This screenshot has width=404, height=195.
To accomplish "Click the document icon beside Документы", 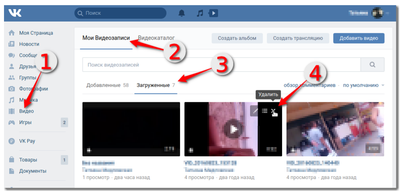I will coord(12,171).
